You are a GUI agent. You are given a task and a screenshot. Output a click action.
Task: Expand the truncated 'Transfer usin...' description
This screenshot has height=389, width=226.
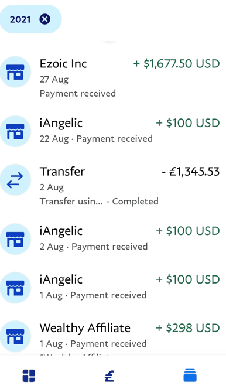point(71,201)
